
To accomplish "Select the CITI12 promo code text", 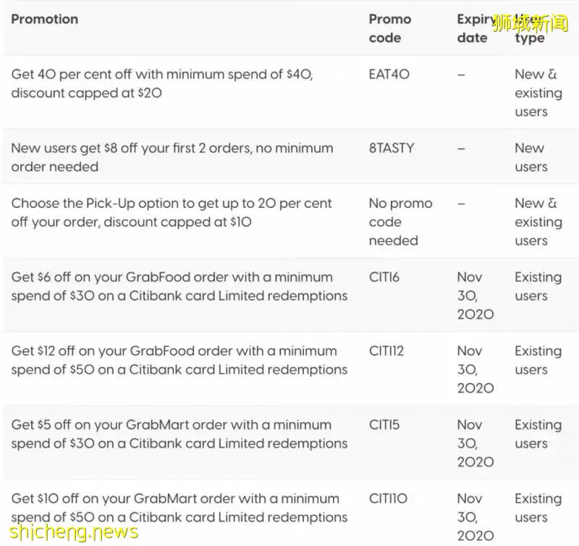I will [x=386, y=351].
